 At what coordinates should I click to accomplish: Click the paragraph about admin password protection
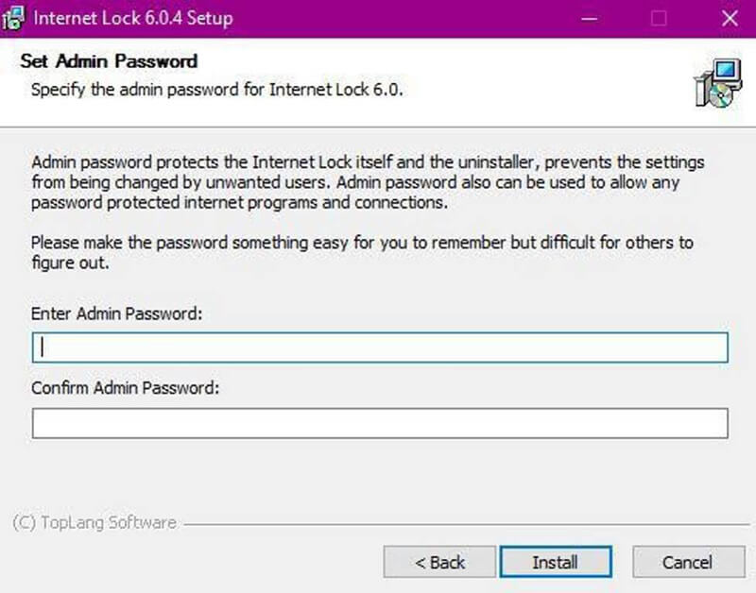click(368, 182)
